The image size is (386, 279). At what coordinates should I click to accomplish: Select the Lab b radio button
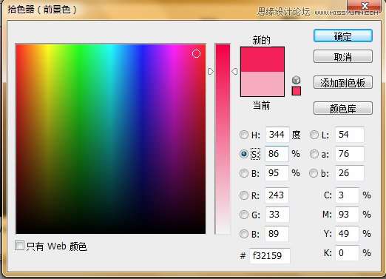click(314, 173)
